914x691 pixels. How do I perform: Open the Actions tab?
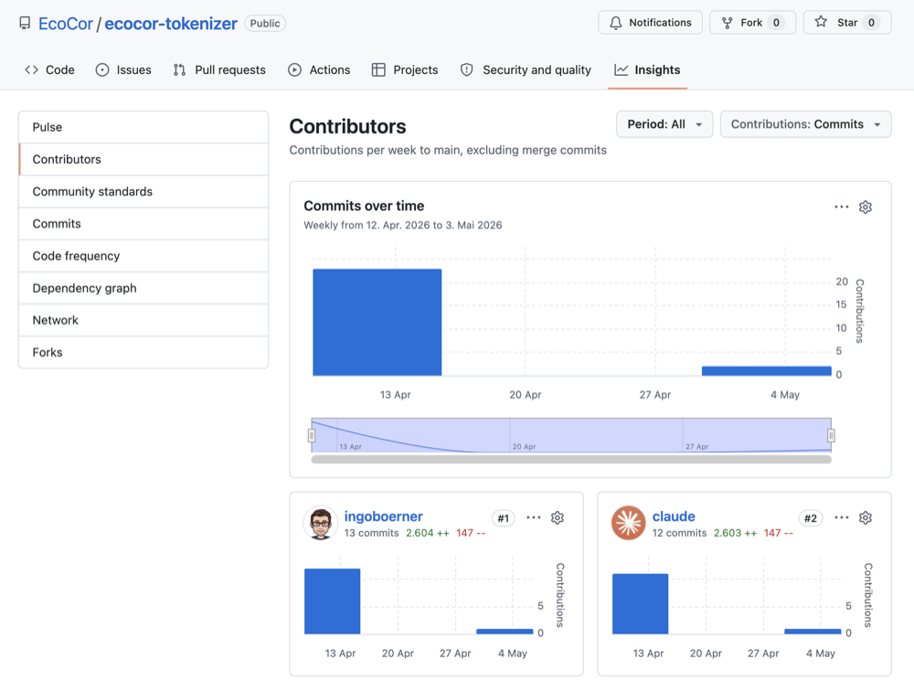(319, 70)
